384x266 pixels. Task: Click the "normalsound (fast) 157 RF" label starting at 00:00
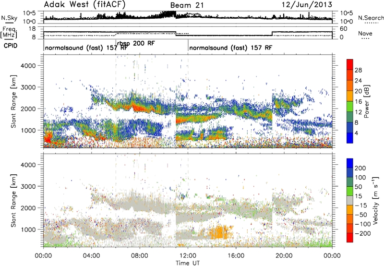pos(86,48)
